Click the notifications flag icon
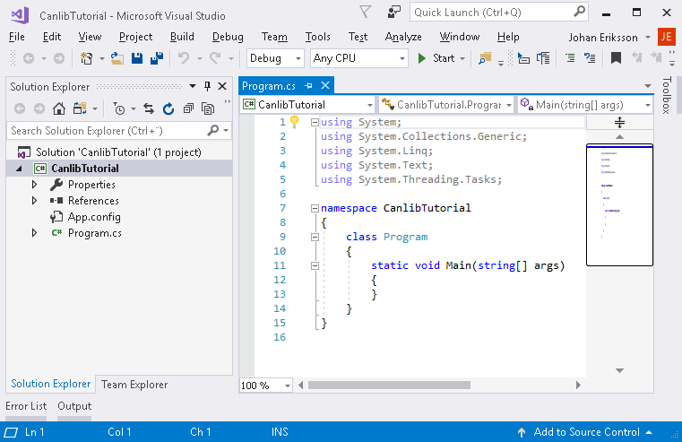682x442 pixels. (x=366, y=13)
